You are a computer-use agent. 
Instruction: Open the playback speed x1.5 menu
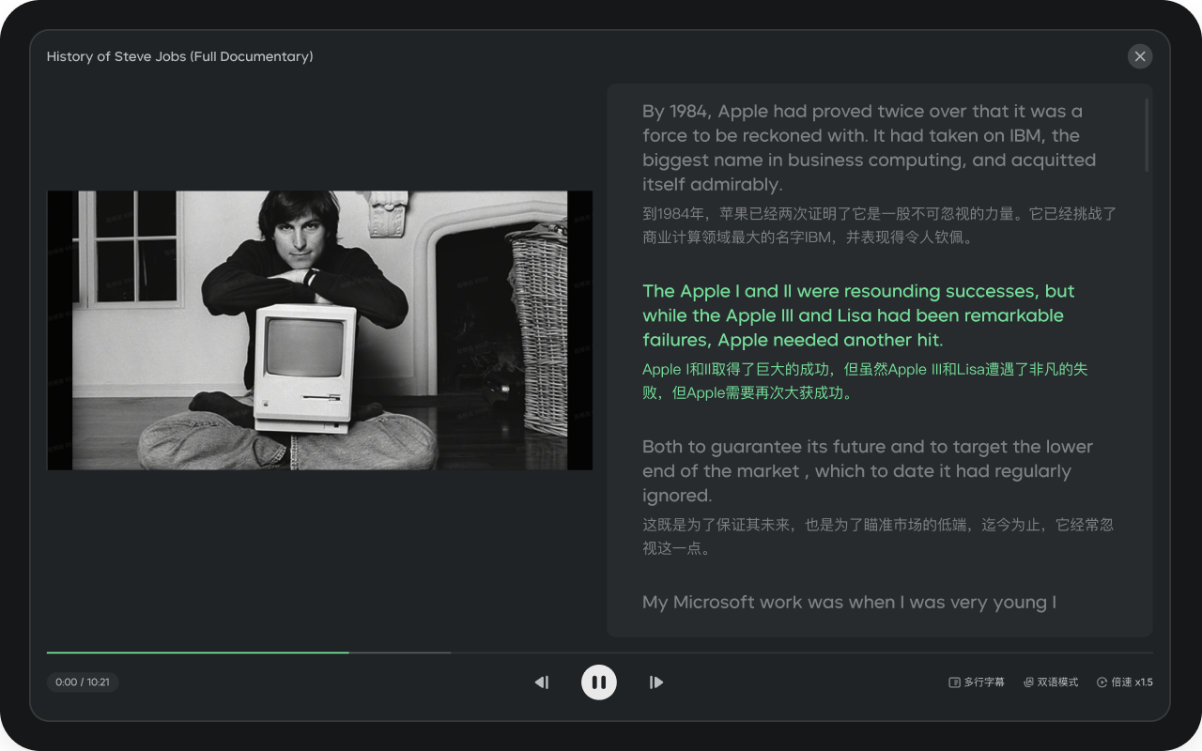point(1124,682)
